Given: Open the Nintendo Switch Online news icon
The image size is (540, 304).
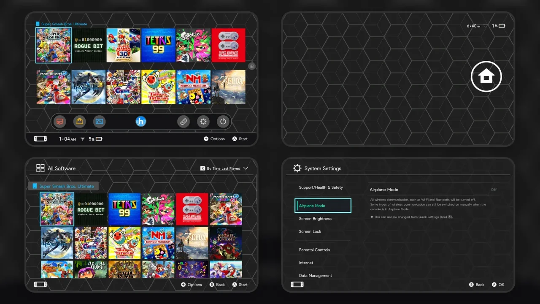Looking at the screenshot, I should tap(61, 122).
